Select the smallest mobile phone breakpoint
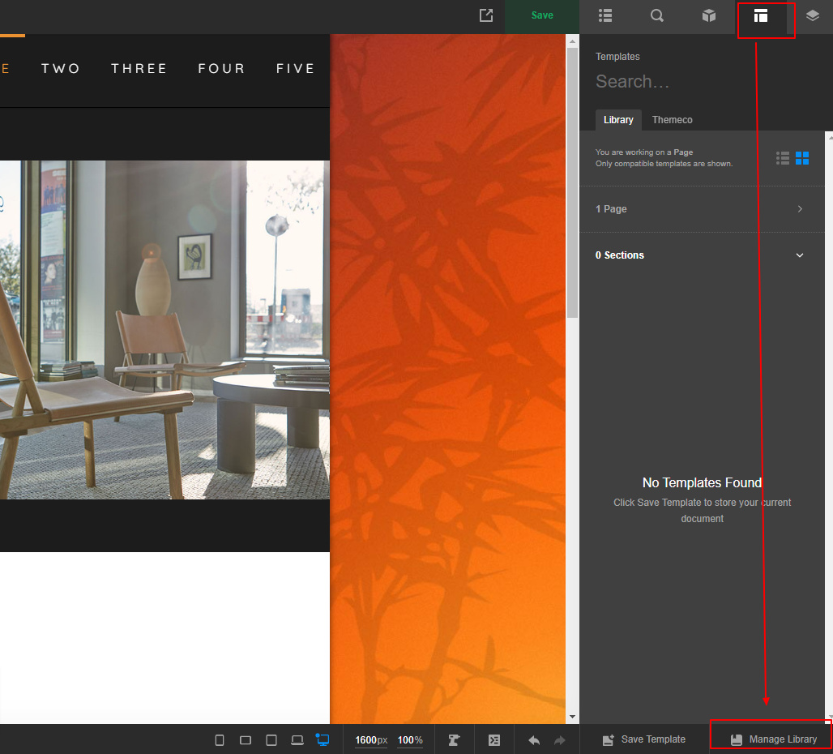Viewport: 833px width, 754px height. click(220, 739)
